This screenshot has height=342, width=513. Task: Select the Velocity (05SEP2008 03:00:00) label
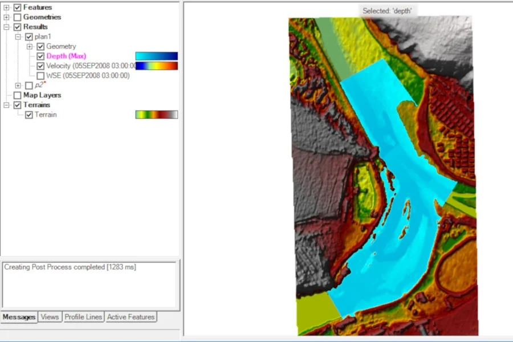point(91,66)
